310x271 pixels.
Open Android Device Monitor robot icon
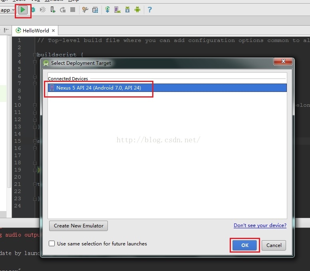point(137,10)
